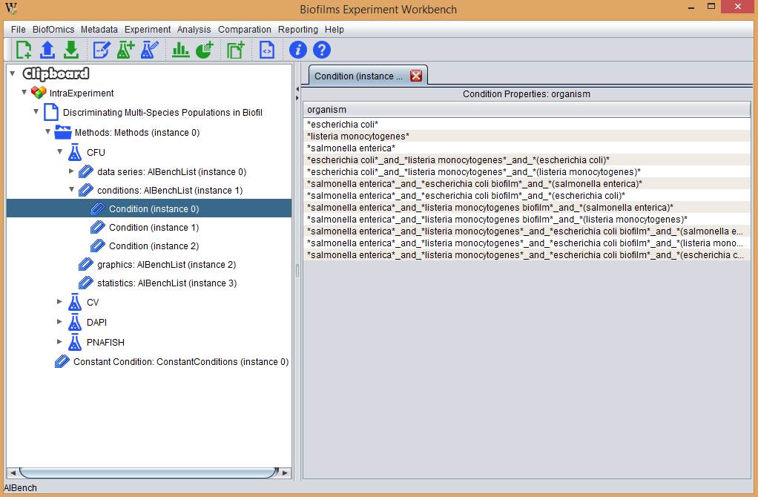758x497 pixels.
Task: Select Condition (instance 2) tree item
Action: pyautogui.click(x=154, y=246)
